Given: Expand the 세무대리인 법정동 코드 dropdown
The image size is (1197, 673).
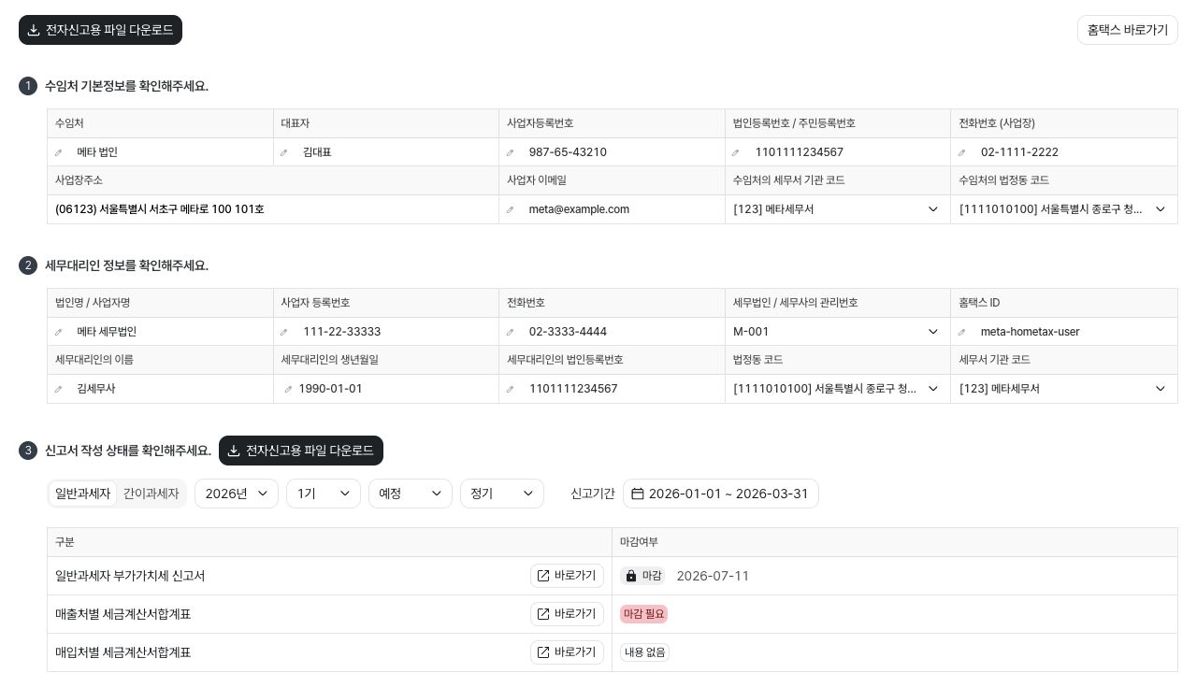Looking at the screenshot, I should tap(838, 389).
